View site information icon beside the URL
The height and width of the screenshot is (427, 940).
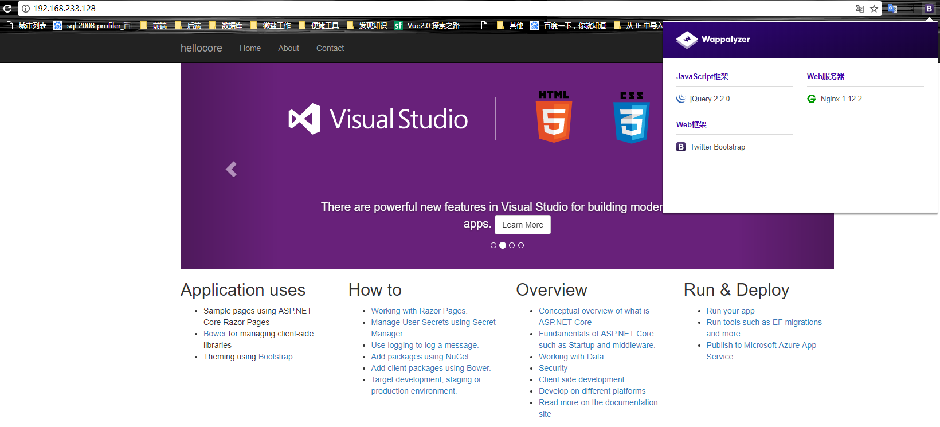tap(26, 9)
